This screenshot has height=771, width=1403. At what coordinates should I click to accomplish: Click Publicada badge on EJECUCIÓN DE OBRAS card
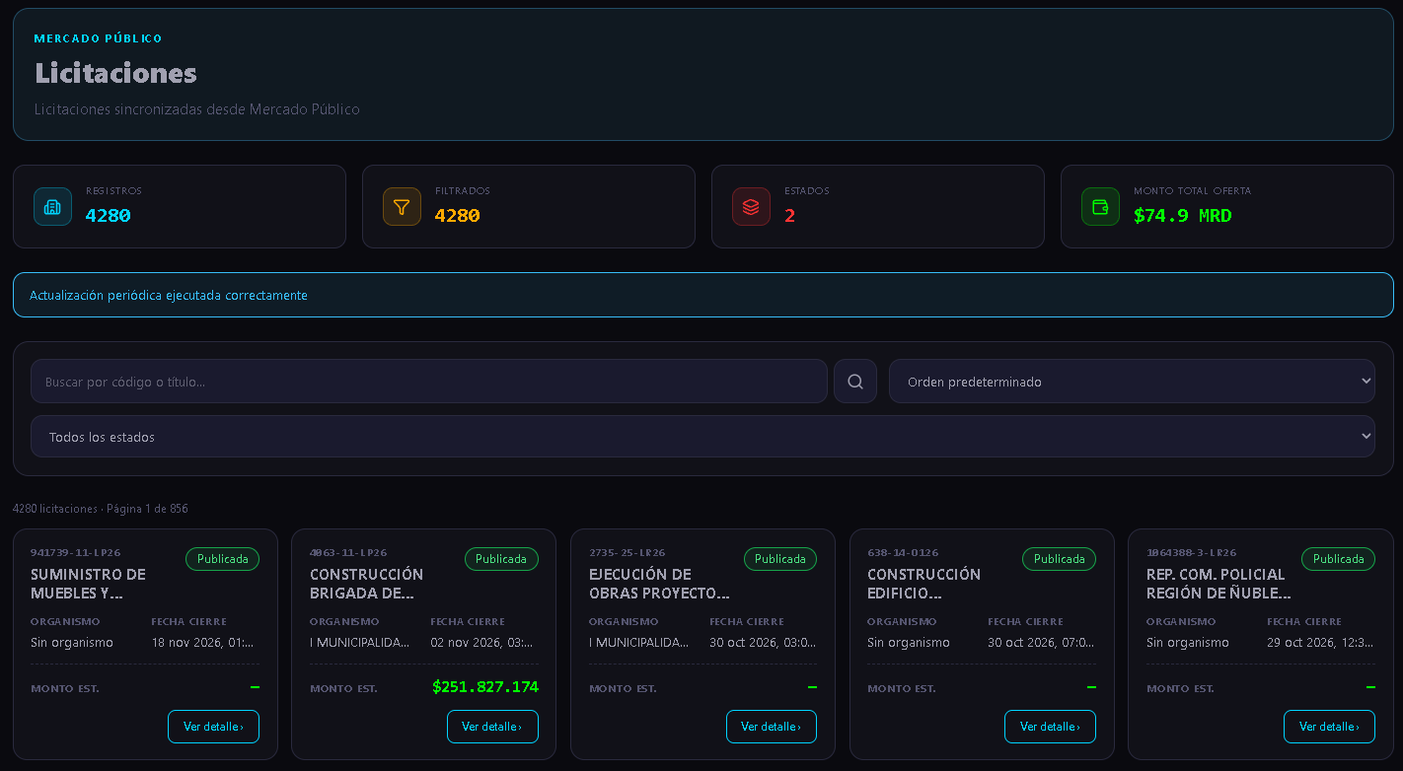pyautogui.click(x=780, y=559)
